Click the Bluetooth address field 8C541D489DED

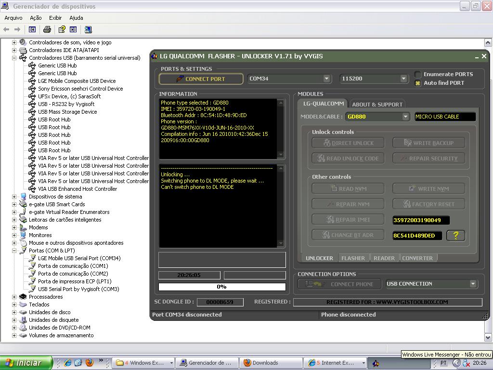[x=417, y=236]
